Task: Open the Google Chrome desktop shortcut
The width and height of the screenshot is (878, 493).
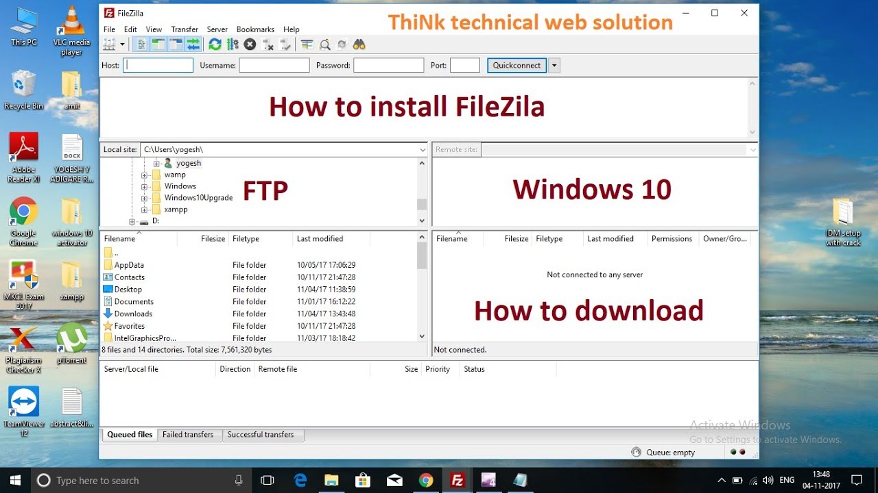Action: (23, 222)
